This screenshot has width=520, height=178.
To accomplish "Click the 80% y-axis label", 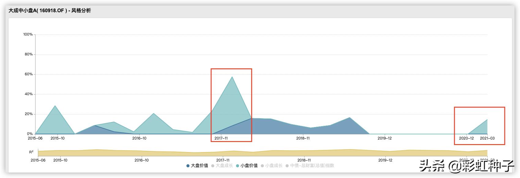I will tap(29, 54).
